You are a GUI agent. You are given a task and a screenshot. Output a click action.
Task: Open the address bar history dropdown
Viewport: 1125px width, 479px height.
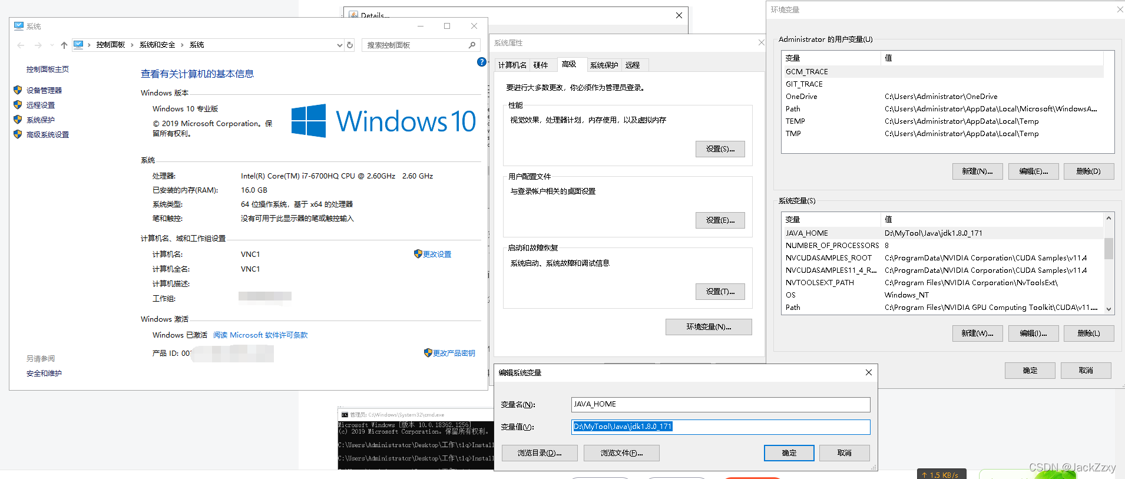tap(339, 45)
